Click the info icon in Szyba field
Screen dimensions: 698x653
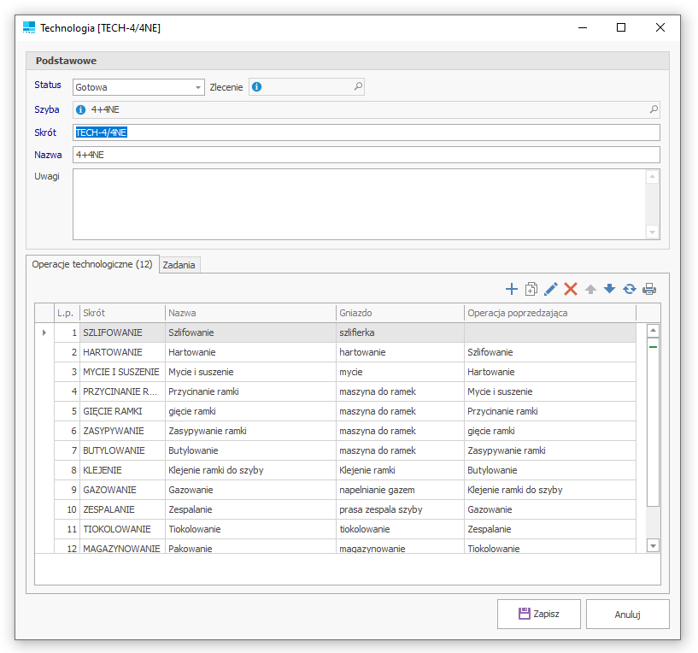81,109
